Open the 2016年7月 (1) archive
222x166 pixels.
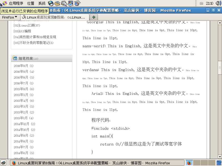point(24,83)
